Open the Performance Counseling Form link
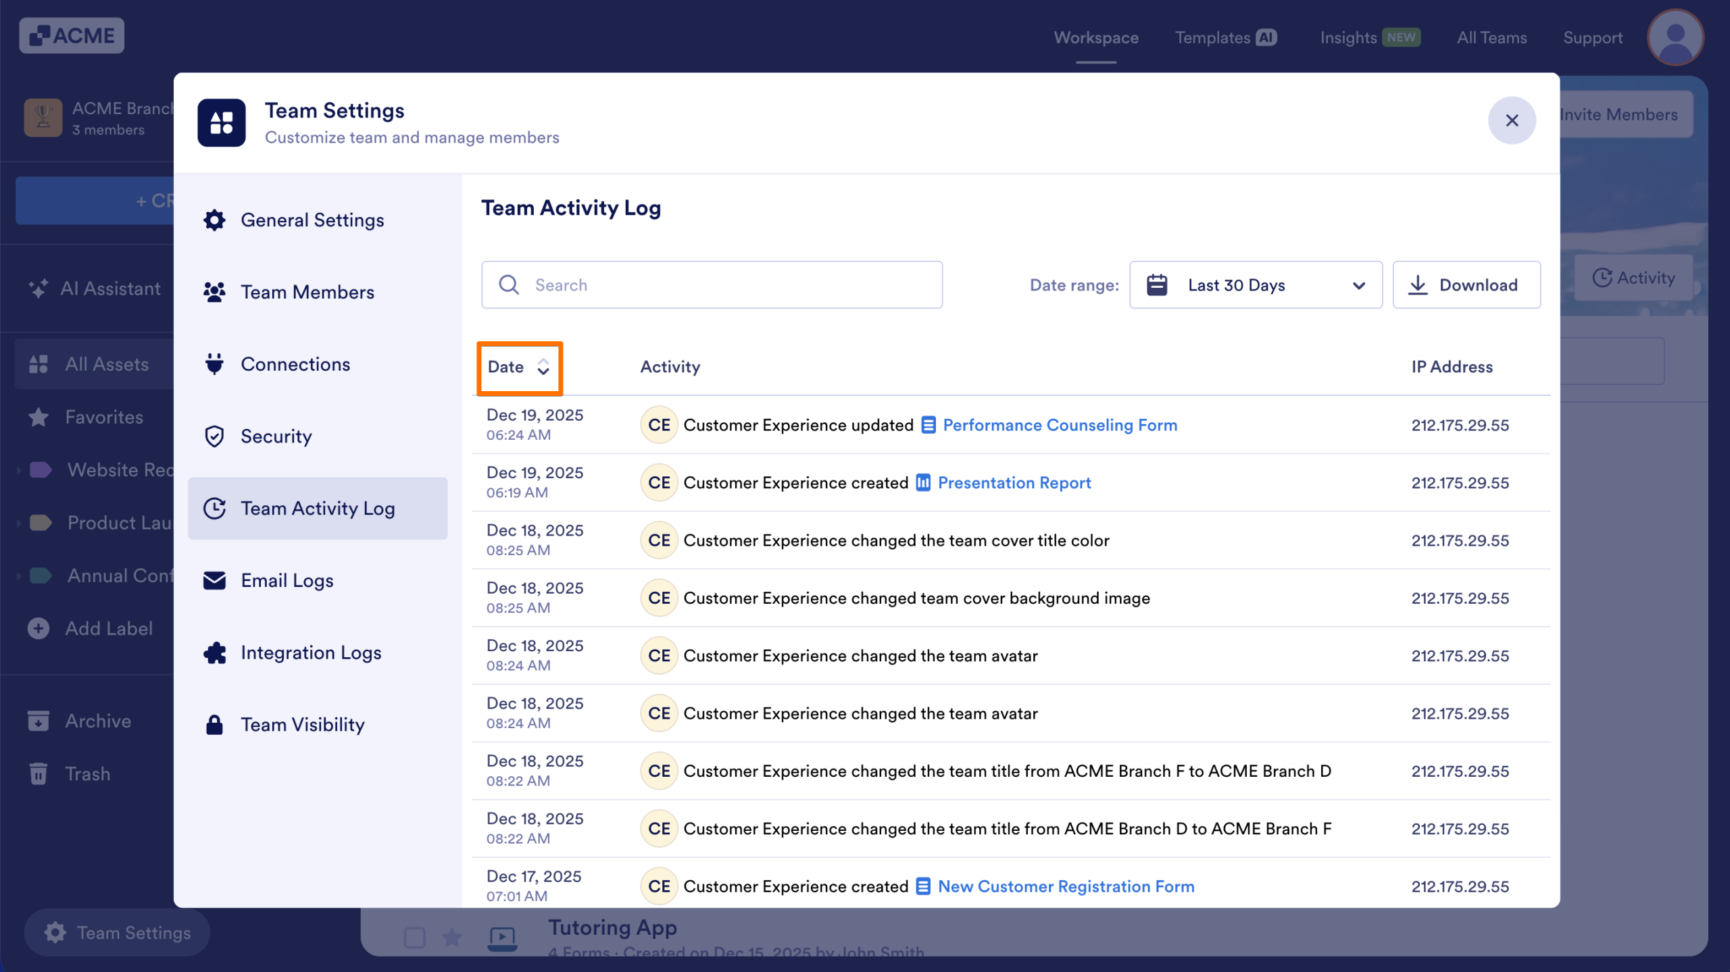 pos(1058,425)
